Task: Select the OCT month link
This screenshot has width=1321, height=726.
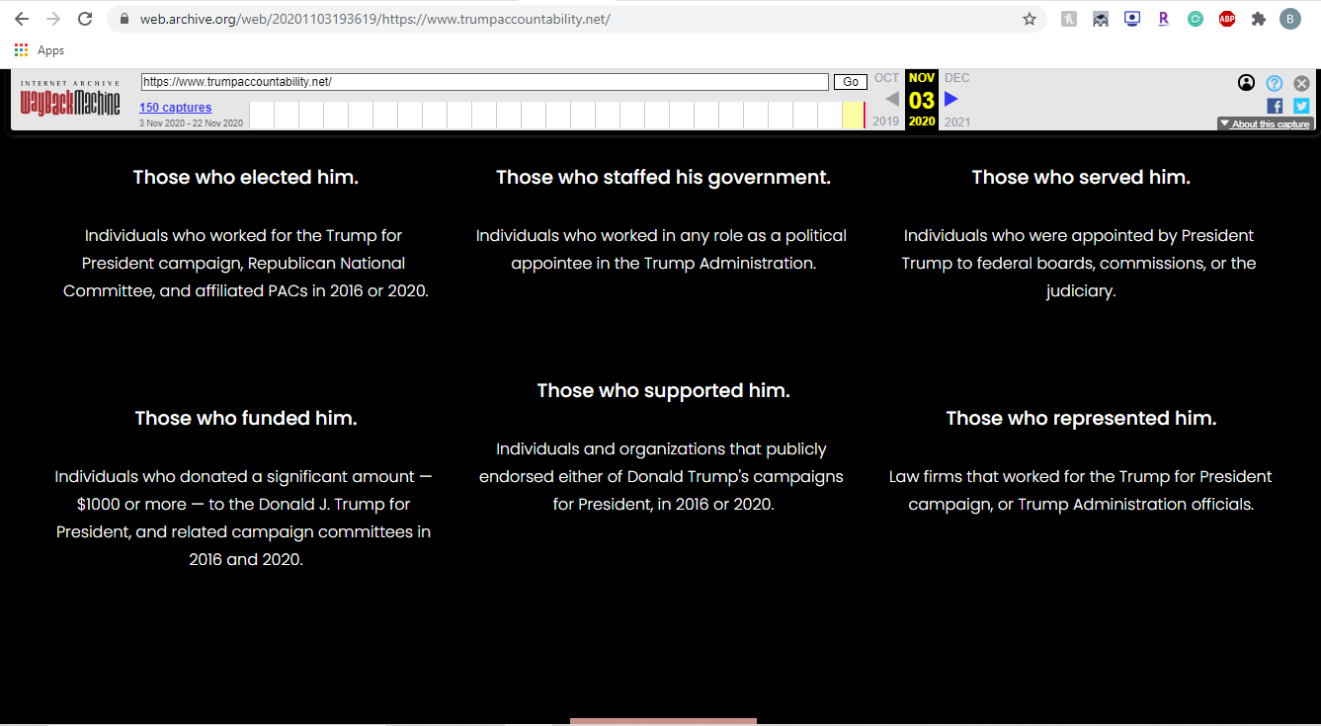Action: (887, 78)
